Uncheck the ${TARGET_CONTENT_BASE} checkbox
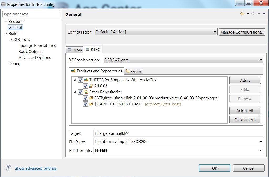 [x=85, y=104]
